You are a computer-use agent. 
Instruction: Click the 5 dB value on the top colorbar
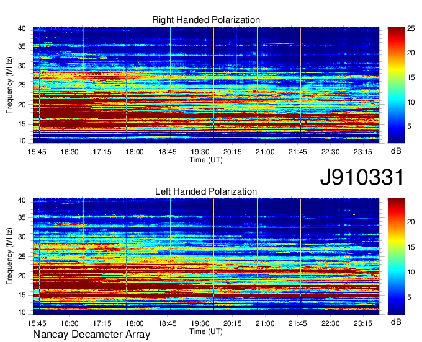[409, 126]
